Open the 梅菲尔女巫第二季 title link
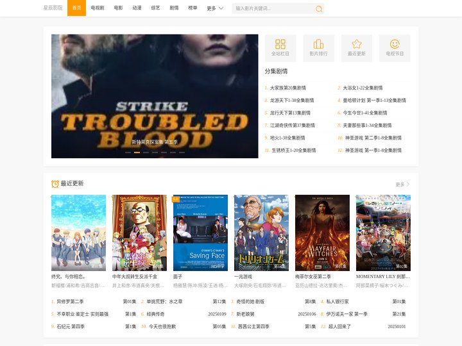Image resolution: width=462 pixels, height=346 pixels. 313,277
